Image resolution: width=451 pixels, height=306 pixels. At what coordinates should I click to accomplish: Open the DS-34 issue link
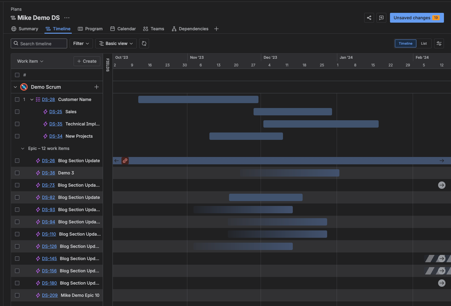(56, 136)
